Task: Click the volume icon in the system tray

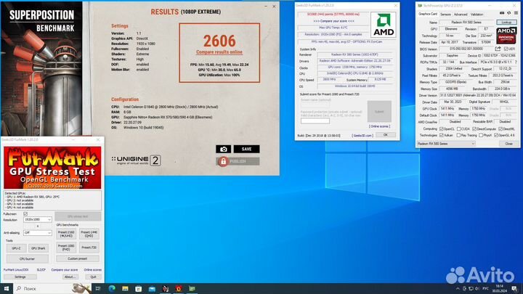Action: [477, 288]
